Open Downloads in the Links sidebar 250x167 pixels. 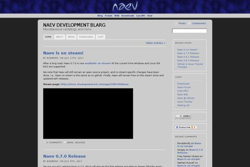coord(183,84)
